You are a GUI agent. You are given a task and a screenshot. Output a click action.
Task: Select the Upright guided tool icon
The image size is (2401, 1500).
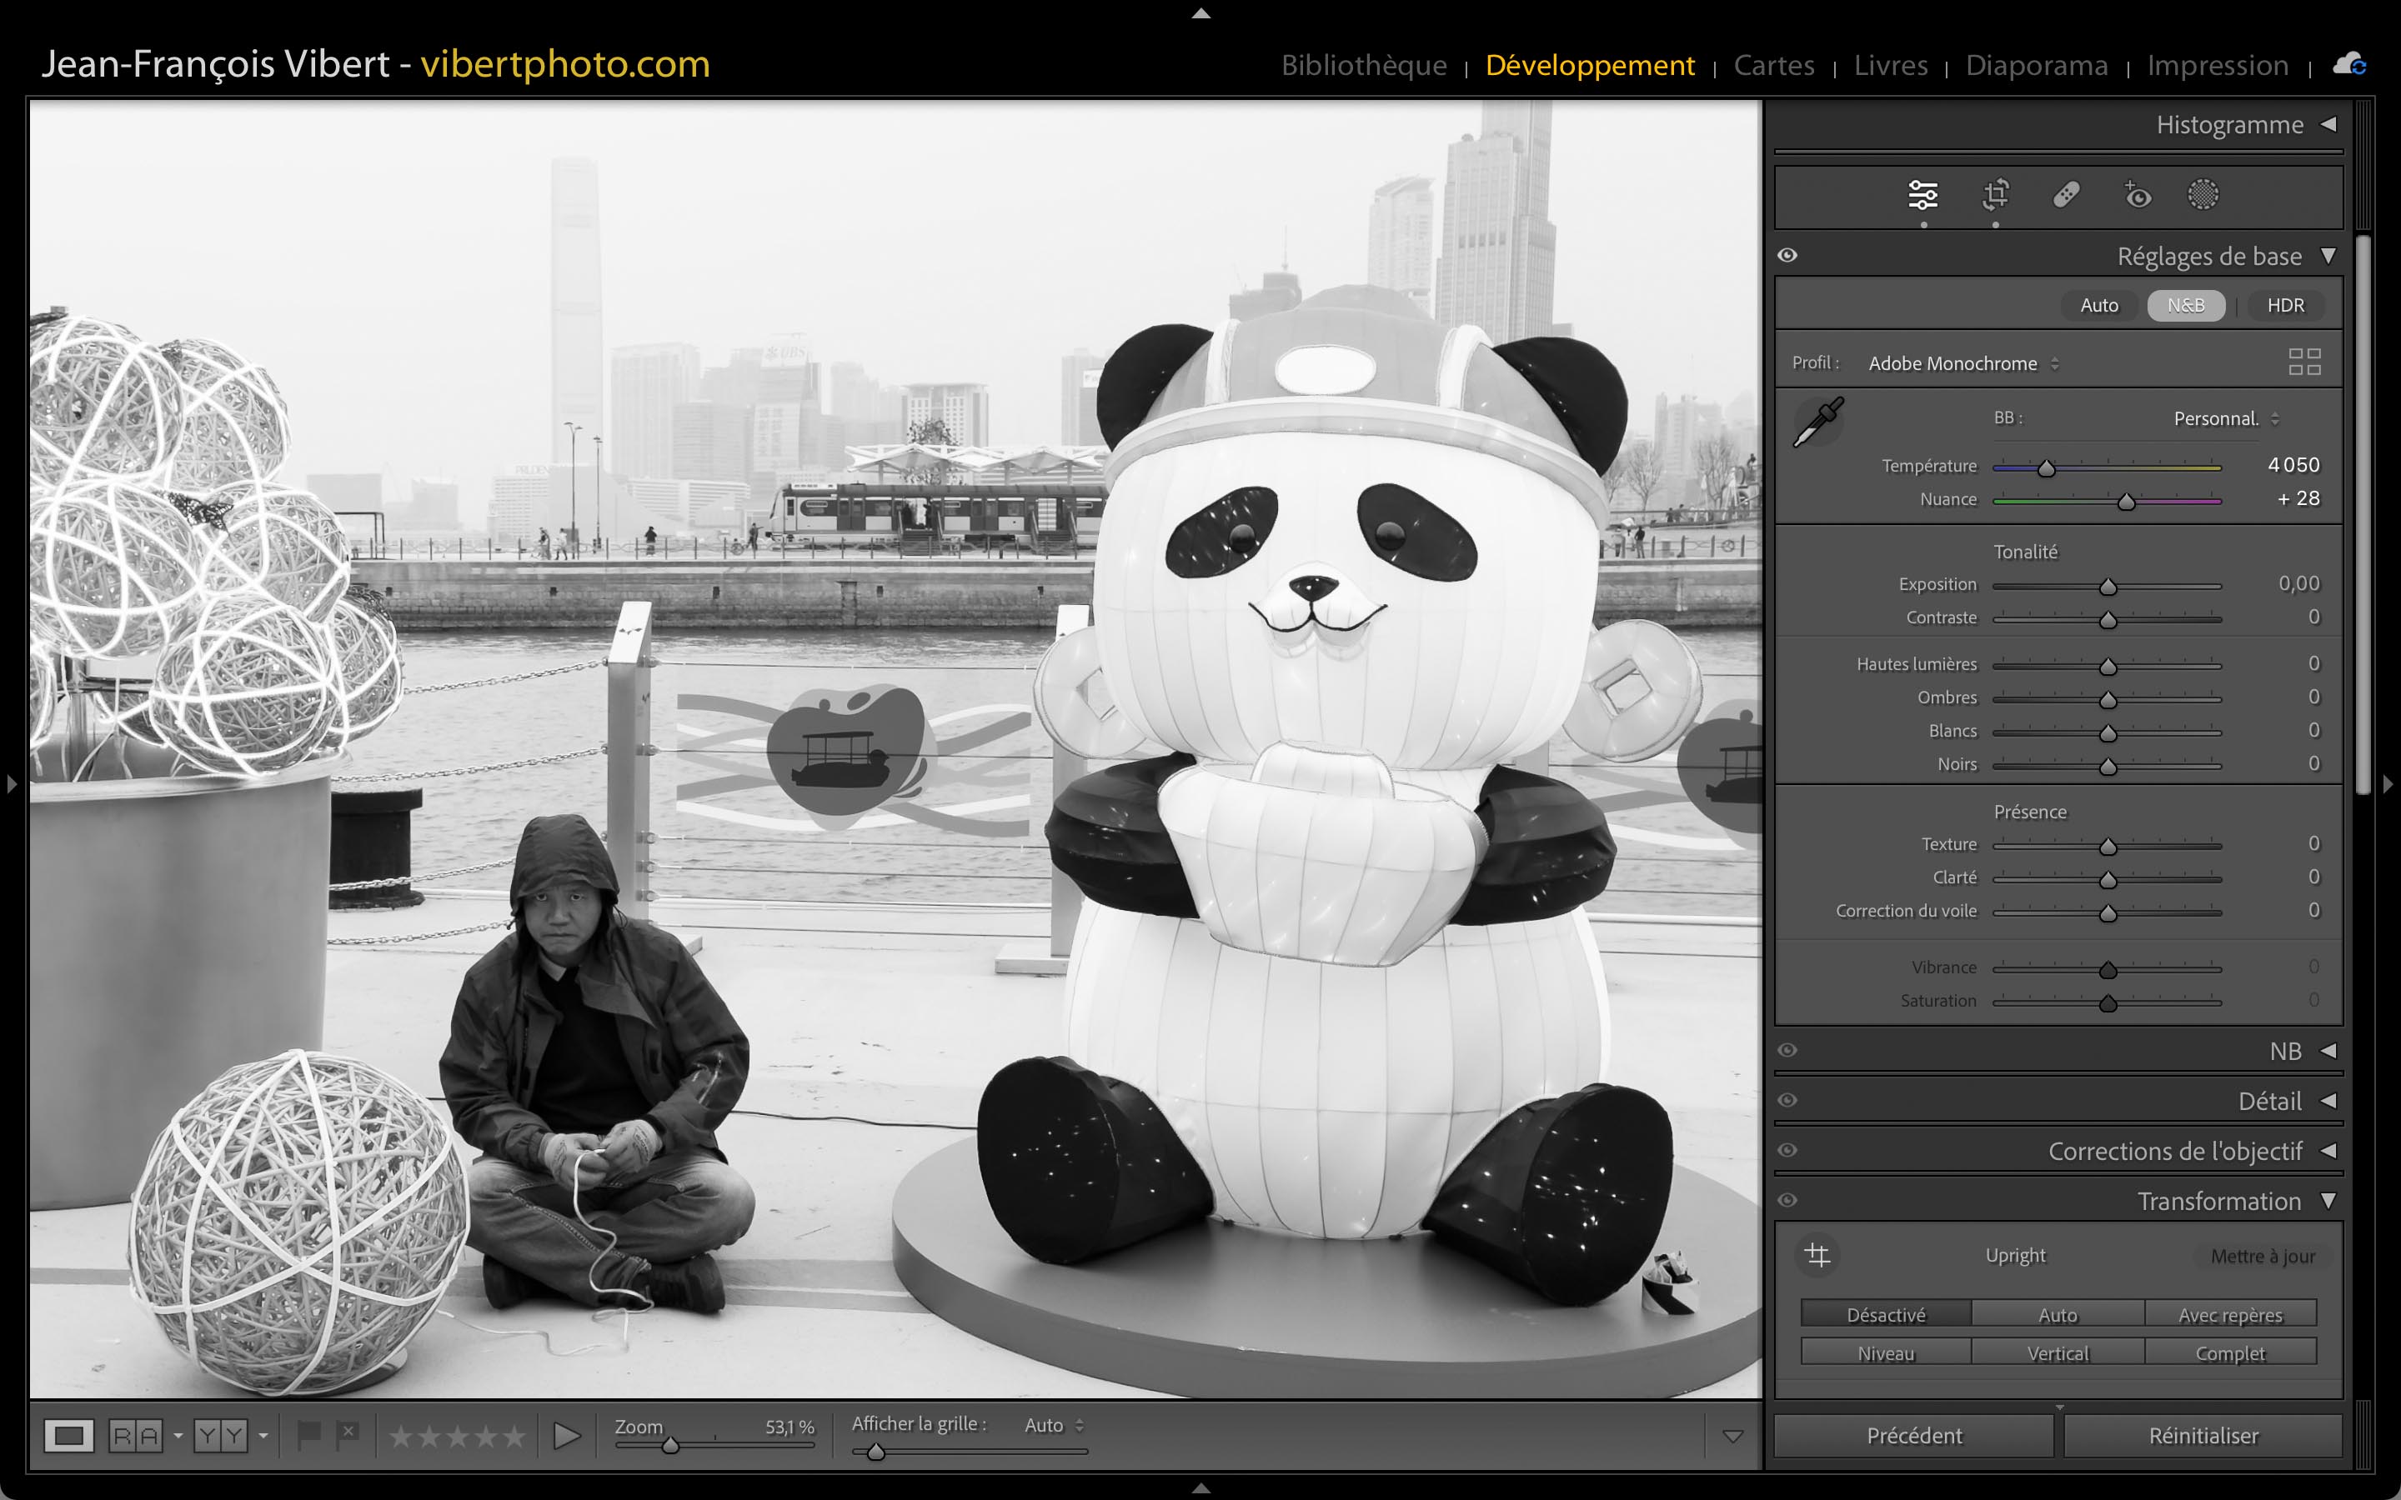click(1817, 1255)
